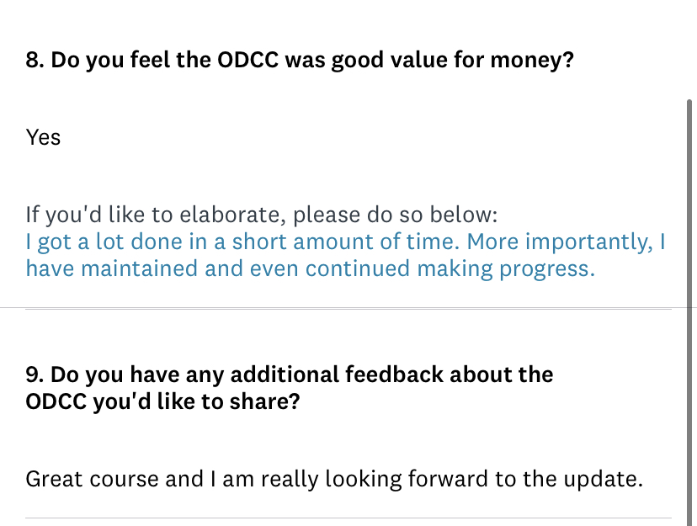Screen dimensions: 697x526
Task: Click the bold word "additional" in question 9
Action: [285, 374]
